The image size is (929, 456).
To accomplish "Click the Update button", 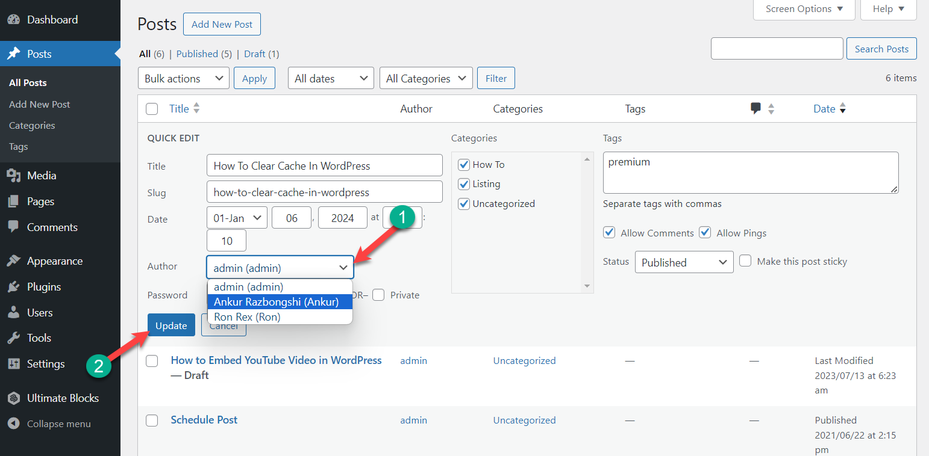I will pyautogui.click(x=171, y=325).
